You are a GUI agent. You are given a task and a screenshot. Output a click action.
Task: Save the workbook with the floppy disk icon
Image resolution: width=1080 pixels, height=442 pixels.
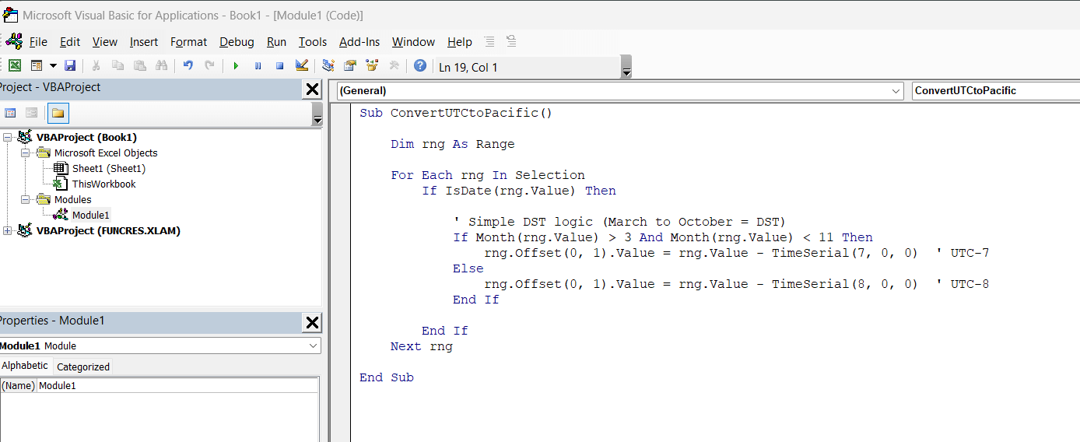click(x=70, y=66)
